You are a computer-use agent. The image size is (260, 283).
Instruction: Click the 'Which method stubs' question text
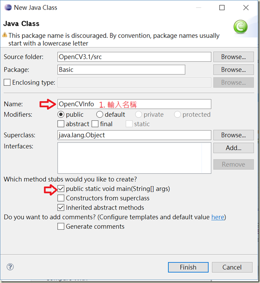pyautogui.click(x=70, y=179)
